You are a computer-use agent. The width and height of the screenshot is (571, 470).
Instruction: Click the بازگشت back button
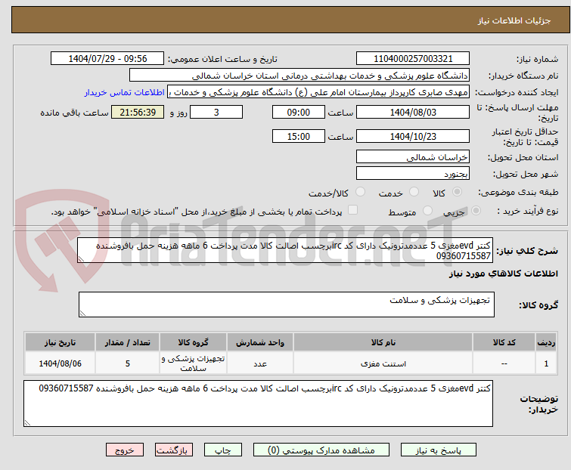tap(173, 450)
